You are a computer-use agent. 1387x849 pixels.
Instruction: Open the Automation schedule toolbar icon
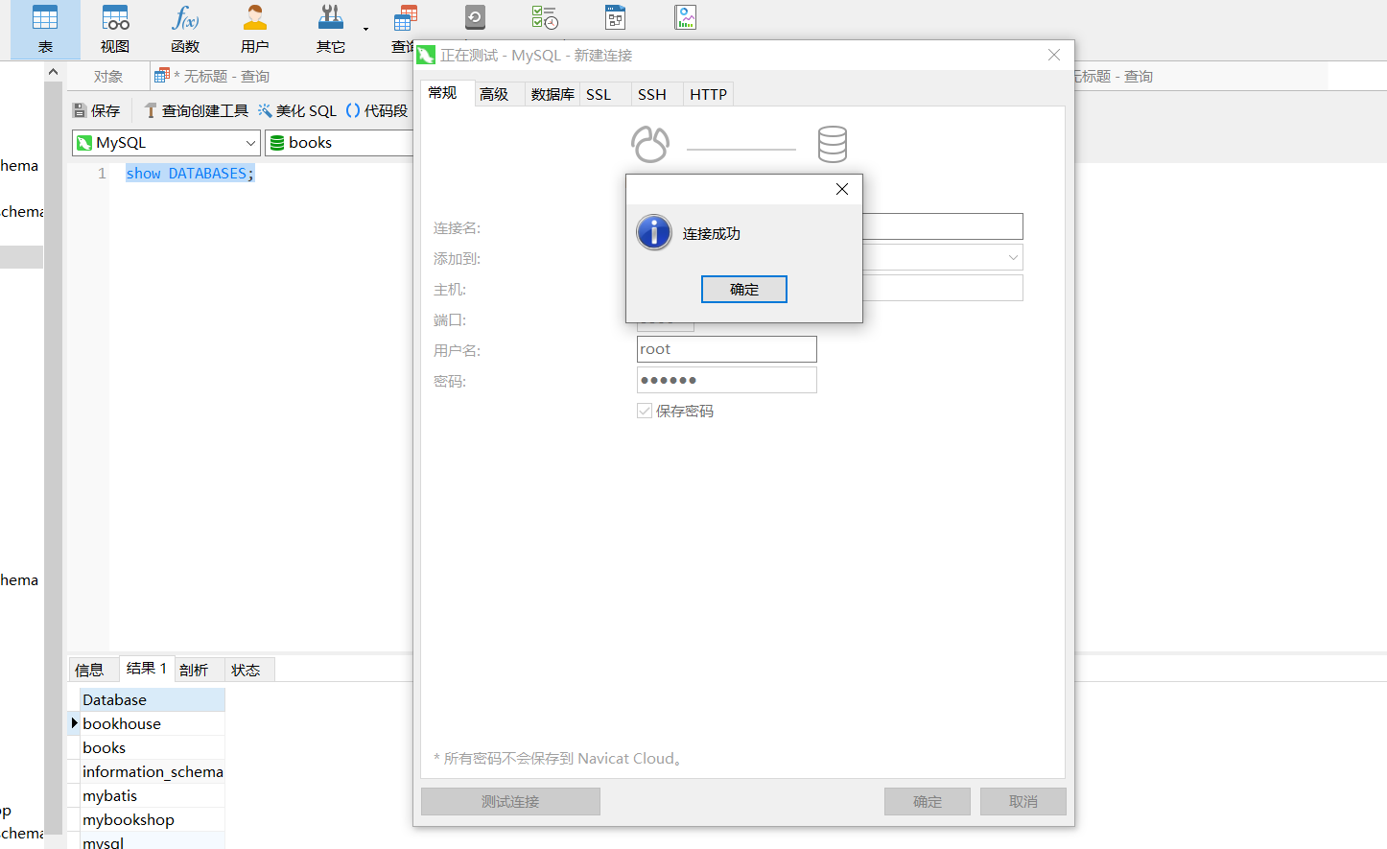[x=545, y=17]
